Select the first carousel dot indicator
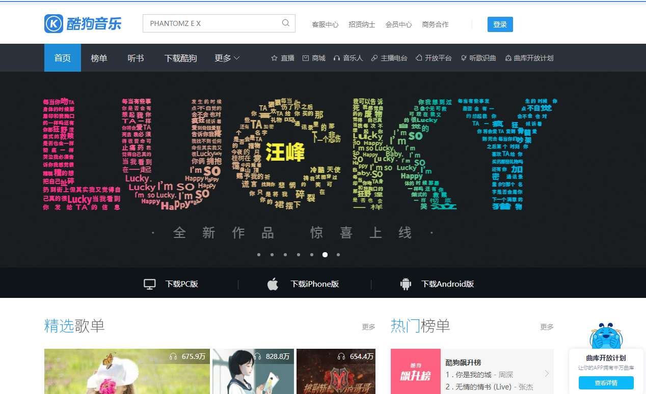The width and height of the screenshot is (646, 394). [259, 255]
